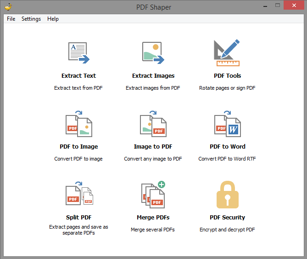
Task: Click "Convert PDF to image" description
Action: click(78, 159)
